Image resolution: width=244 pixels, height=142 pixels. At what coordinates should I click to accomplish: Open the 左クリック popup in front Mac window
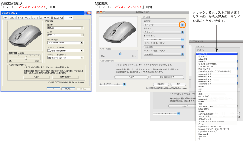click(x=164, y=25)
